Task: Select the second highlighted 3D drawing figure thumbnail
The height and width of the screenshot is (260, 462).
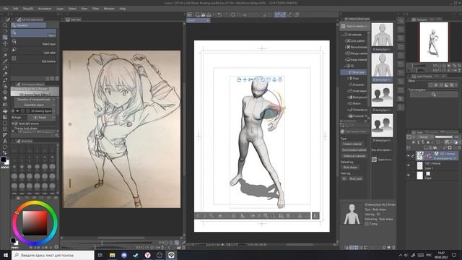Action: click(382, 65)
